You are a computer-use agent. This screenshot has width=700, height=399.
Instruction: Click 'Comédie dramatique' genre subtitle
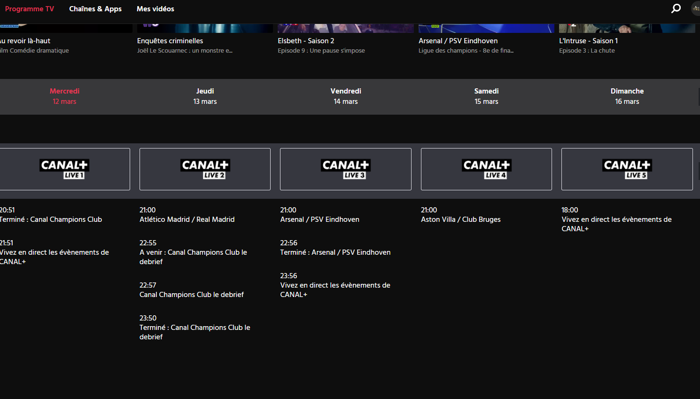pyautogui.click(x=39, y=51)
